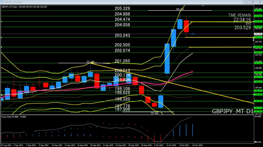
Task: Click the grey chart shift triangle marker
Action: tap(203, 5)
